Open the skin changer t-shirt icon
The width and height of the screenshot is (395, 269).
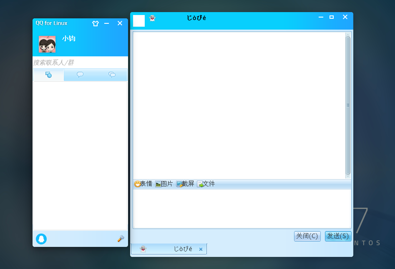coord(96,23)
